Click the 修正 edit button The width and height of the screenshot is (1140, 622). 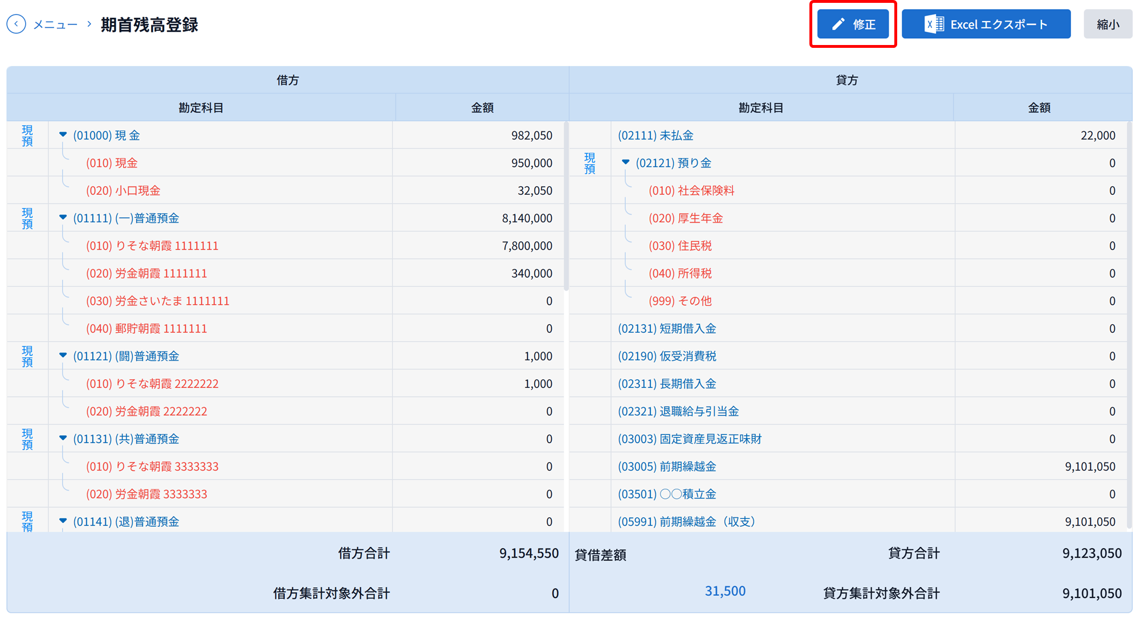[853, 24]
